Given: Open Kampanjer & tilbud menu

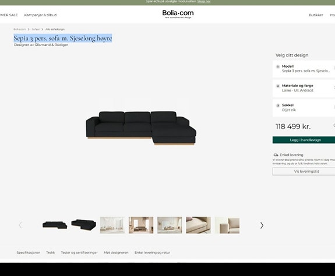Looking at the screenshot, I should [40, 15].
